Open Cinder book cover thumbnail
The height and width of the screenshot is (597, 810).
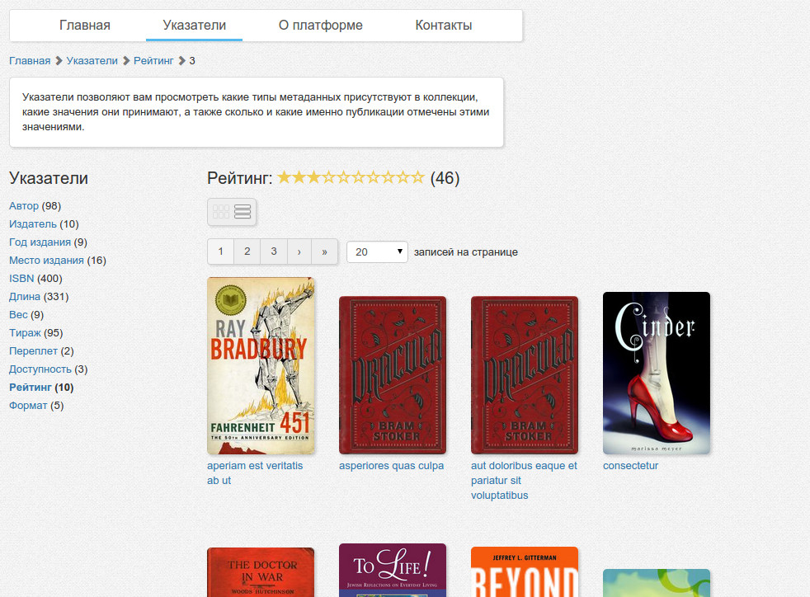click(657, 373)
